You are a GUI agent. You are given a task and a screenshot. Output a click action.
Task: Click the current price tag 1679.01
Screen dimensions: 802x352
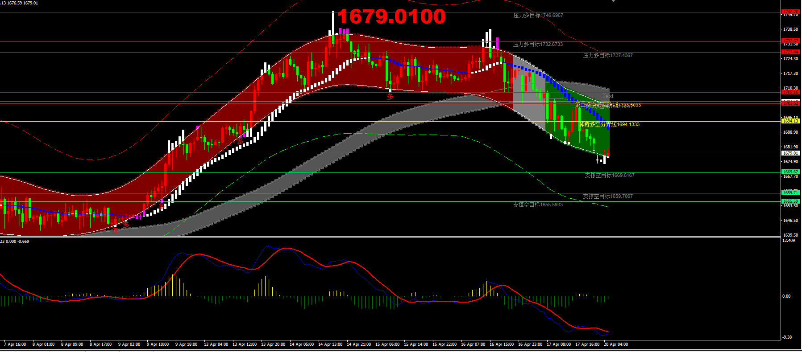pos(790,153)
